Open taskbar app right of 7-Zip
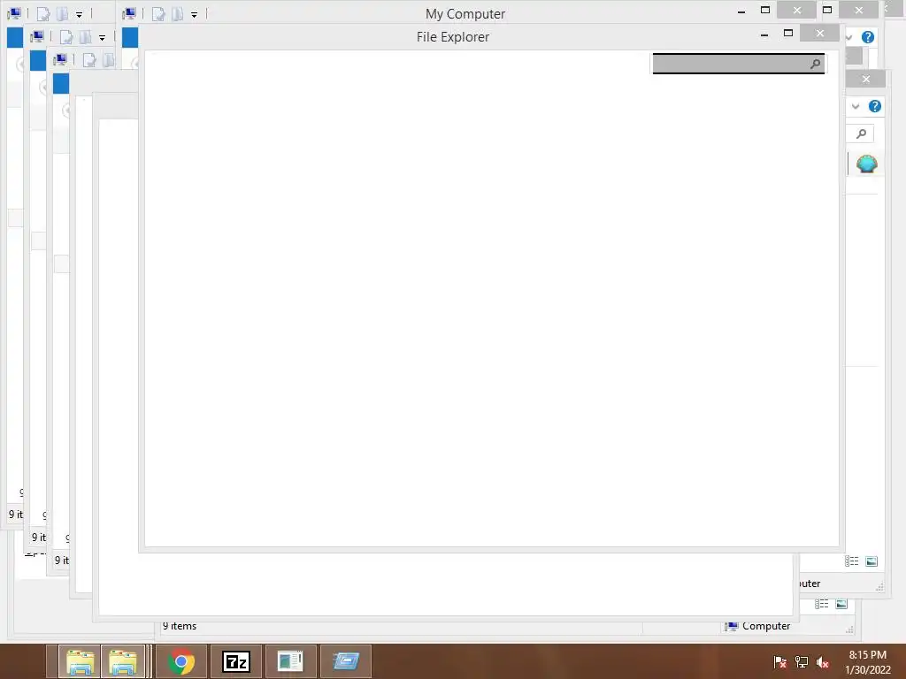 pos(290,661)
